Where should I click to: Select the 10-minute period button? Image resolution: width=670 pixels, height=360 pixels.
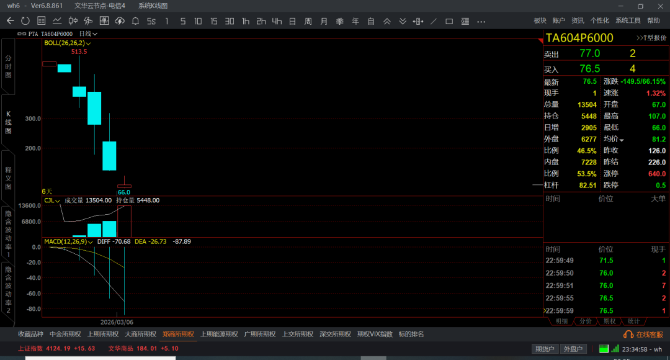tap(199, 21)
